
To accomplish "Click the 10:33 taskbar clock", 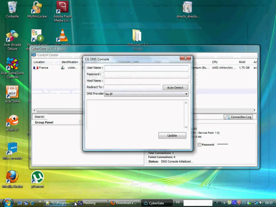I will [269, 203].
